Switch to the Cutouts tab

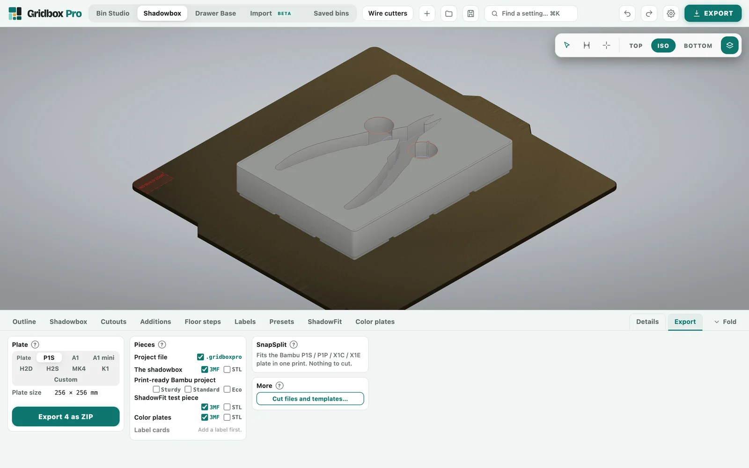tap(113, 322)
